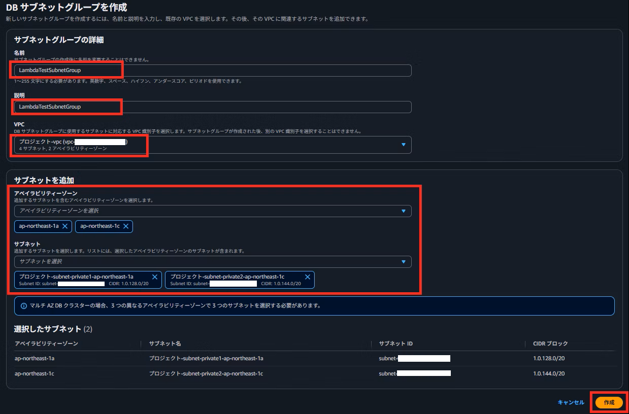Open the subnet selection dropdown
629x414 pixels.
[213, 262]
